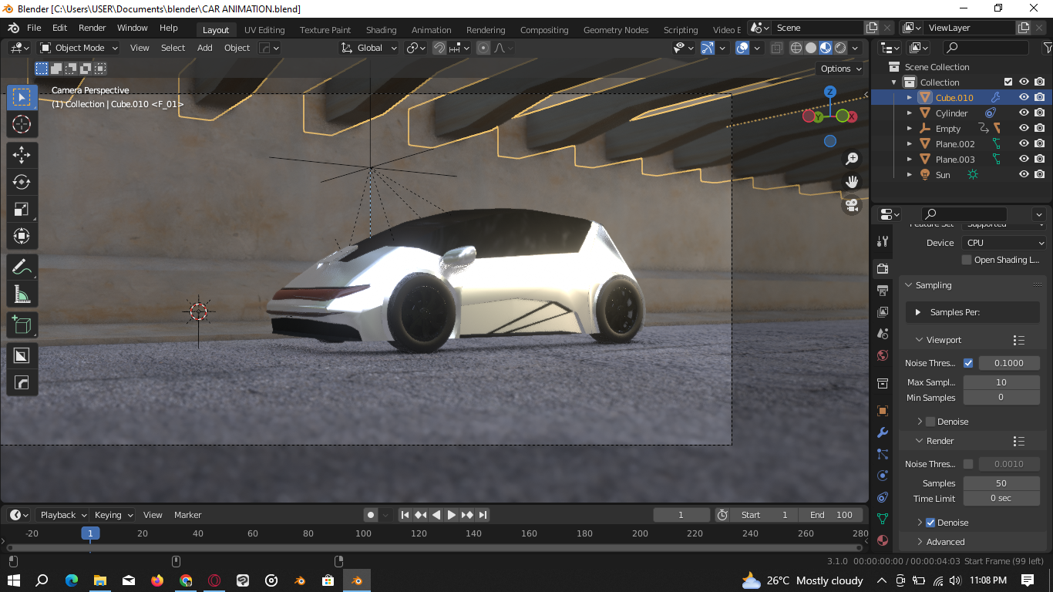Select the Measure tool
Image resolution: width=1053 pixels, height=592 pixels.
(x=22, y=294)
